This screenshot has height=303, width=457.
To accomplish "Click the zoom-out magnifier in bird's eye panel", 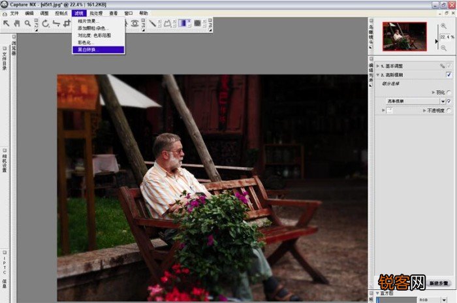I will (443, 48).
